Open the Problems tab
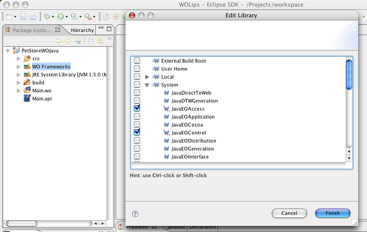The height and width of the screenshot is (232, 367). 137,227
